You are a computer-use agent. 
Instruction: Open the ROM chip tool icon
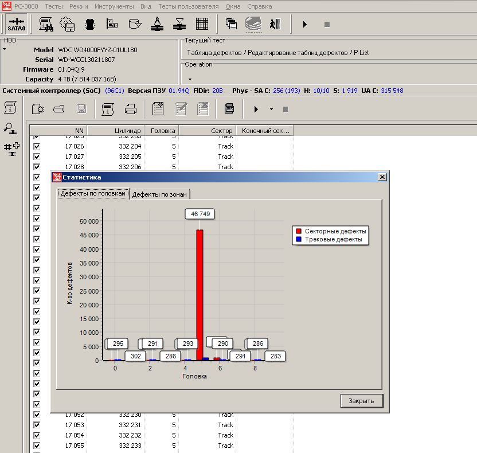tap(90, 24)
